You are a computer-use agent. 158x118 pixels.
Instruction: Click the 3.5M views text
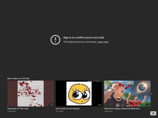coord(12,111)
